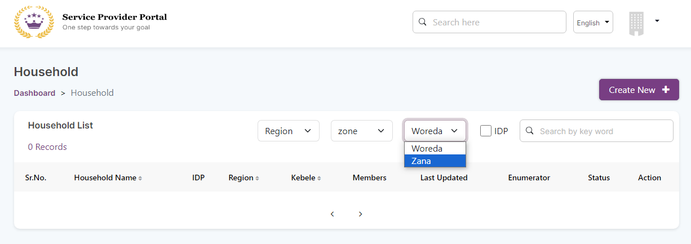The height and width of the screenshot is (244, 691).
Task: Select Zana from the Woreda list
Action: coord(435,161)
